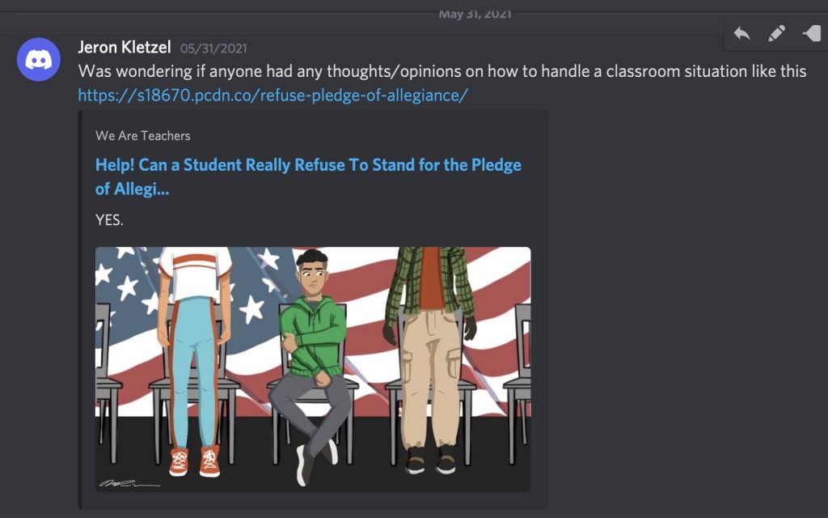Enlarge the embedded flag illustration preview

click(x=313, y=369)
